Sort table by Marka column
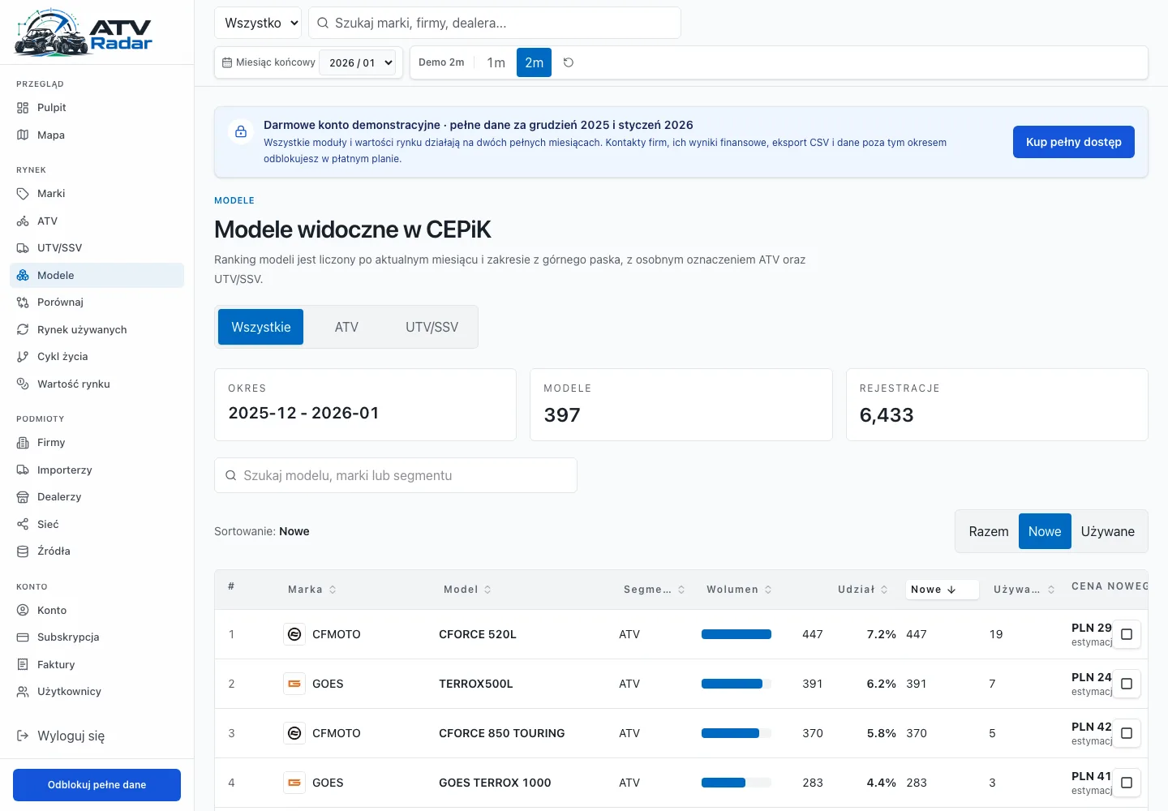Viewport: 1168px width, 811px height. (x=311, y=590)
